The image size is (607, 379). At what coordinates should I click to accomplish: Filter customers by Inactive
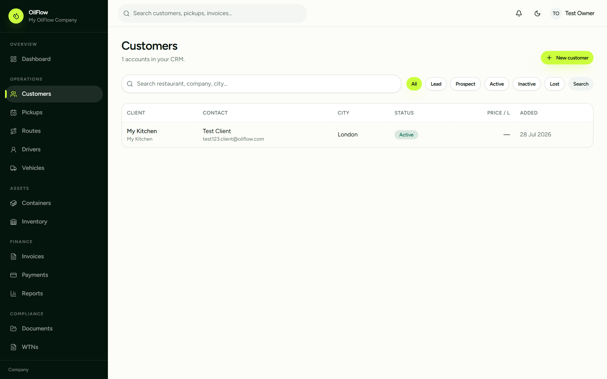(527, 84)
